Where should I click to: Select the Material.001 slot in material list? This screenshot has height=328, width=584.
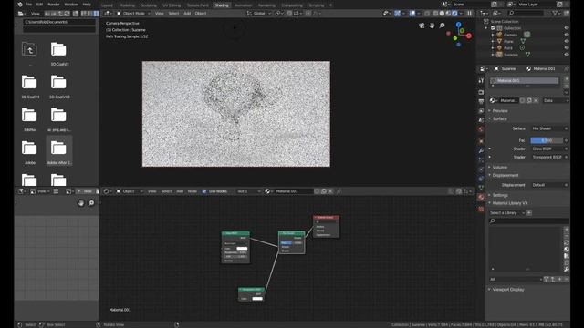coord(525,81)
